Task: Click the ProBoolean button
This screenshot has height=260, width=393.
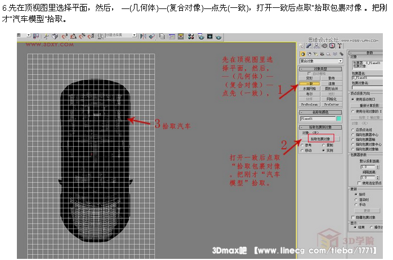Action: [309, 104]
